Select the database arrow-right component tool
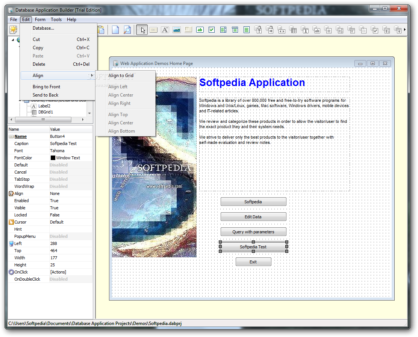 tap(270, 30)
